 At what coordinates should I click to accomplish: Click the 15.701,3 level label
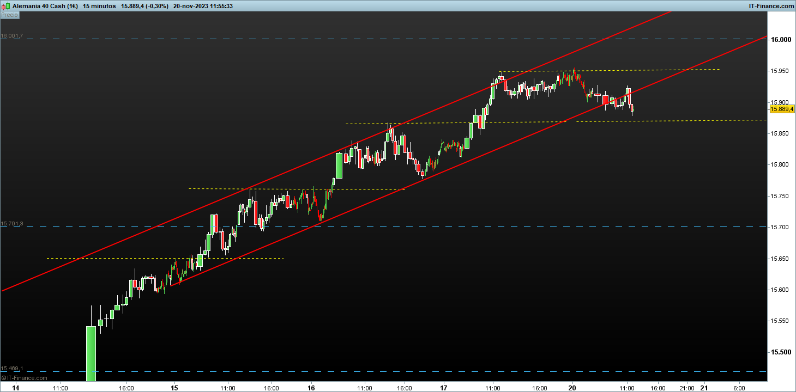[11, 224]
